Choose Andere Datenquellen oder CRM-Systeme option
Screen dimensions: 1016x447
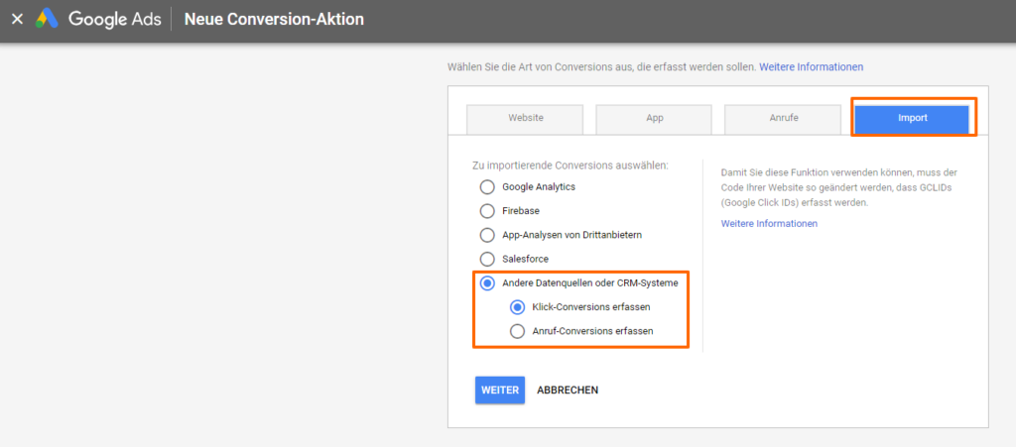tap(486, 282)
